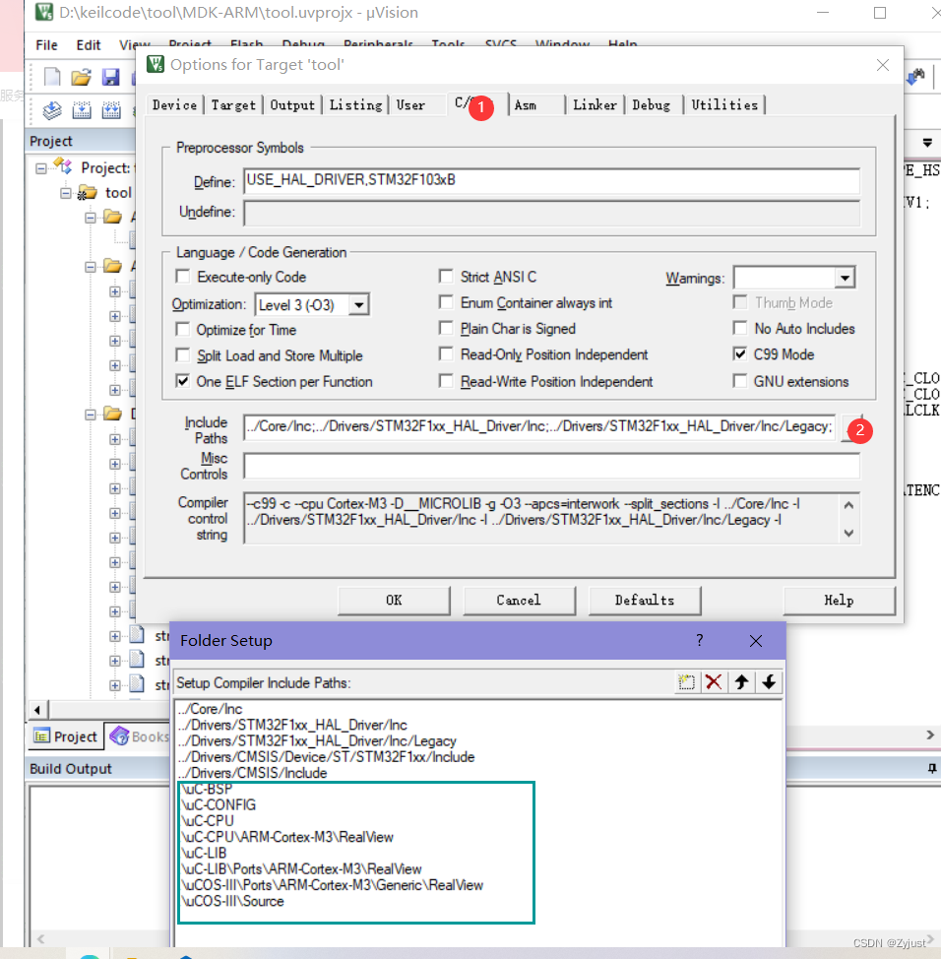This screenshot has height=959, width=941.
Task: Switch to the Device tab
Action: click(175, 104)
